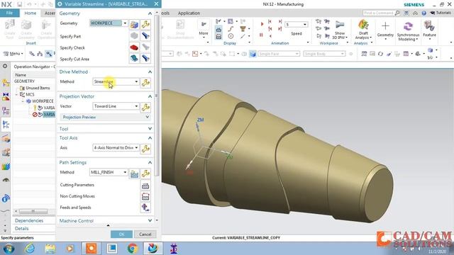454x255 pixels.
Task: Click OK to confirm operation
Action: pos(121,234)
